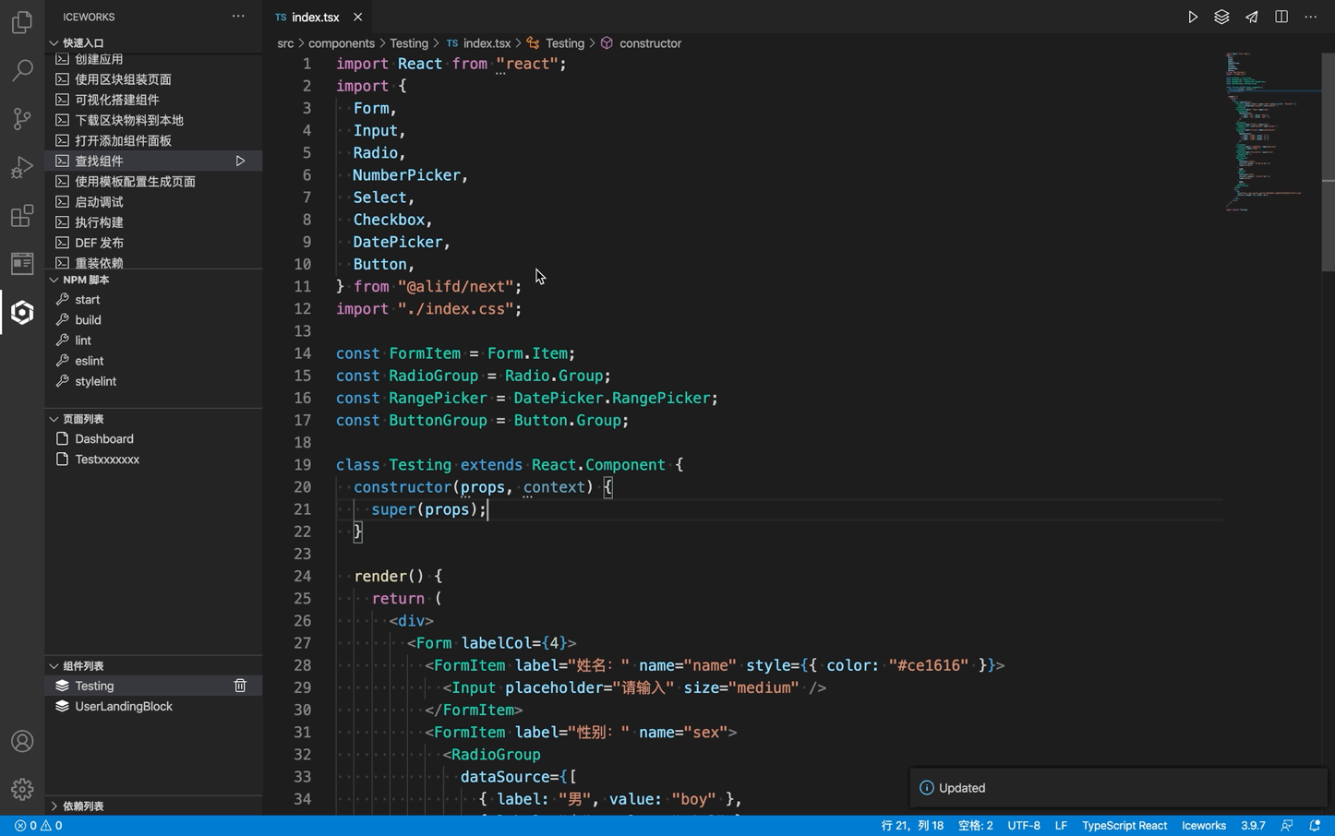The width and height of the screenshot is (1335, 836).
Task: Open the Dashboard page
Action: tap(153, 439)
